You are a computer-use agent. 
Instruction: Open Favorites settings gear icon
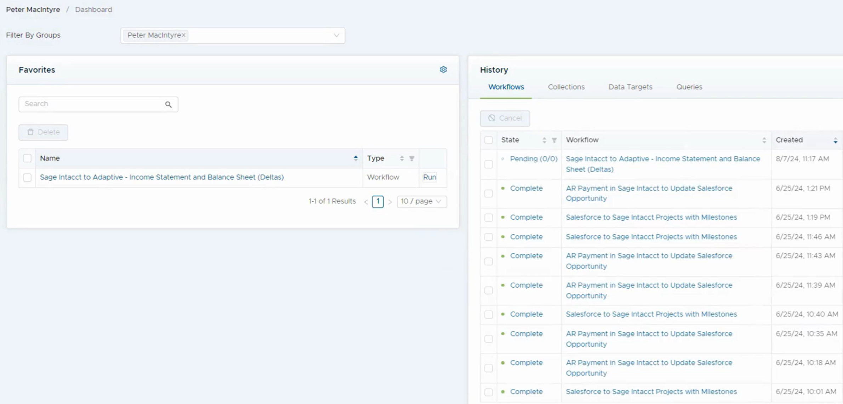tap(443, 70)
